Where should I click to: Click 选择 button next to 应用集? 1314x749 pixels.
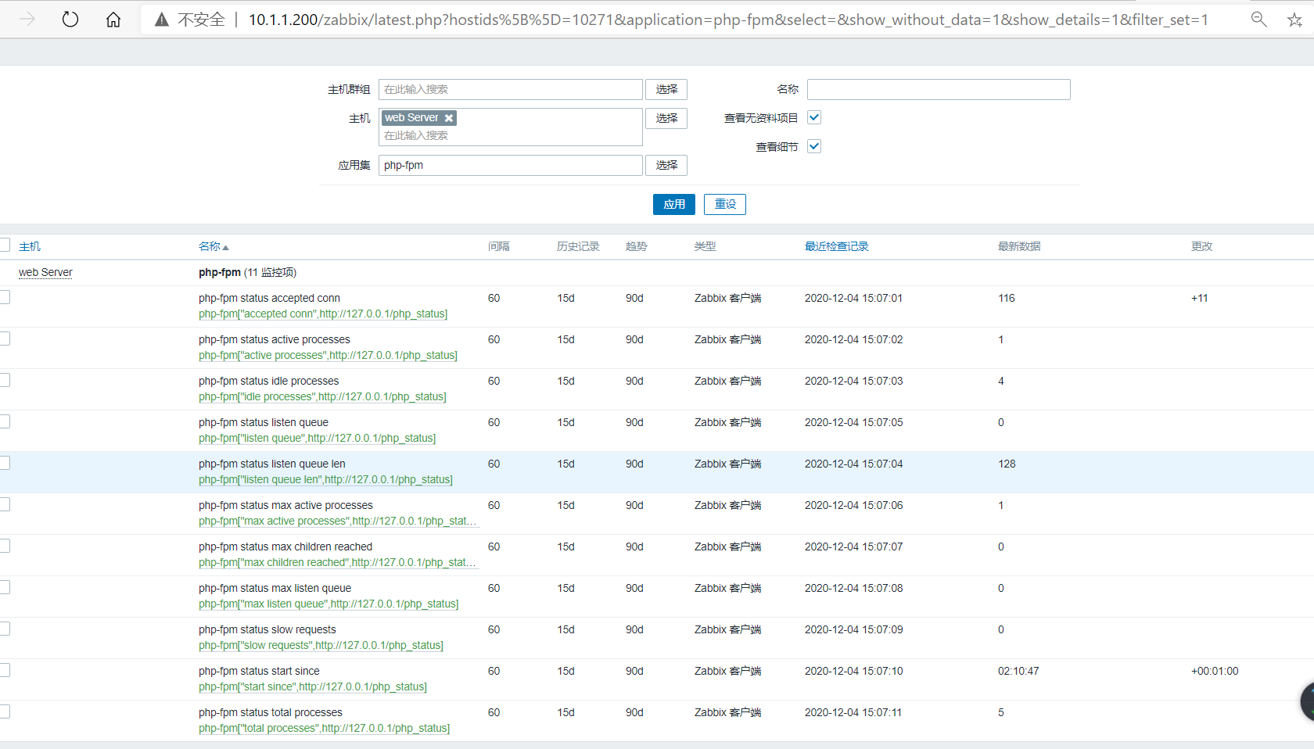pyautogui.click(x=666, y=165)
